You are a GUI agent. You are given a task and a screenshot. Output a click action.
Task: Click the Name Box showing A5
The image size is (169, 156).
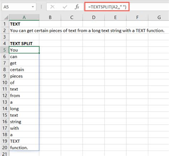(19, 7)
